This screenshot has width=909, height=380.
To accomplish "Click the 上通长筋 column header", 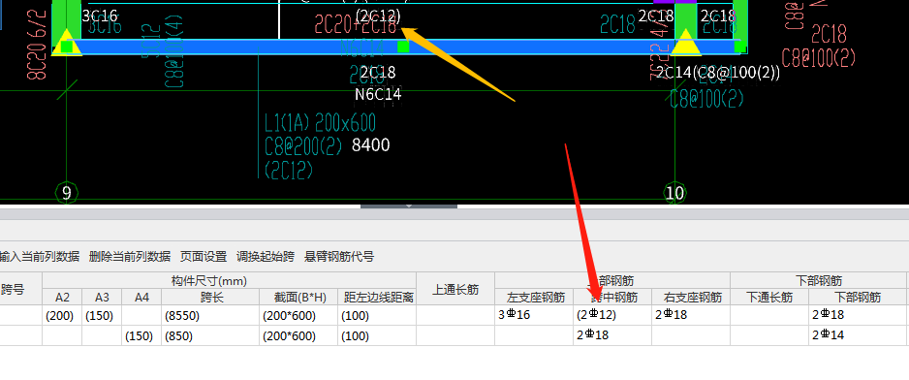I will (x=455, y=290).
